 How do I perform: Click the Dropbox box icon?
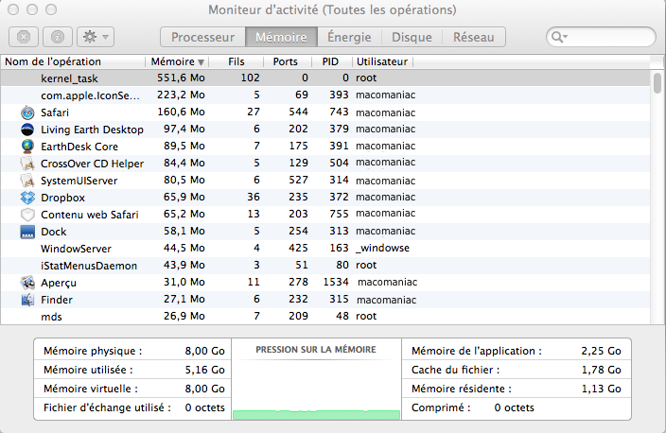point(27,198)
